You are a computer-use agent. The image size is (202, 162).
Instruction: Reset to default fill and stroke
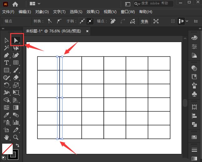point(3,158)
